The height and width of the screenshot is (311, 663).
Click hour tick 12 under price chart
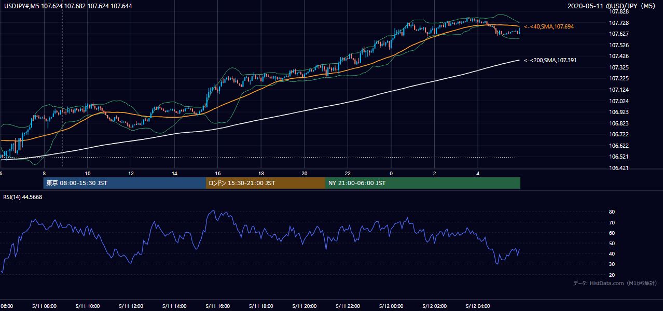tap(131, 174)
